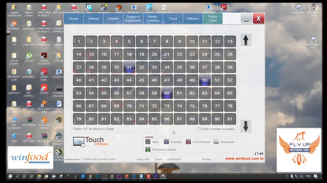327x183 pixels.
Task: Open PowerPoint from taskbar
Action: coord(127,176)
